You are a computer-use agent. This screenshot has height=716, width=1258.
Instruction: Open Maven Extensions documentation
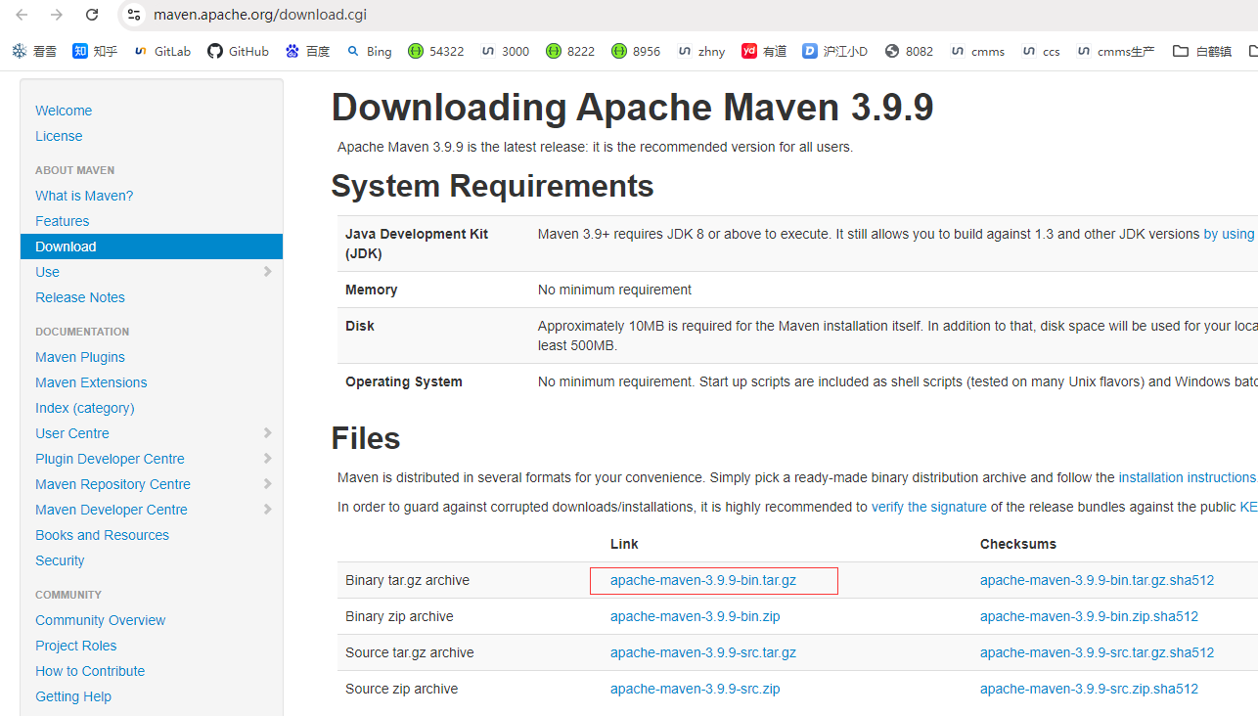click(91, 382)
